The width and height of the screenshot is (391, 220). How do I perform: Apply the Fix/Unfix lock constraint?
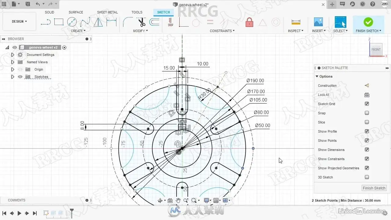pyautogui.click(x=250, y=22)
